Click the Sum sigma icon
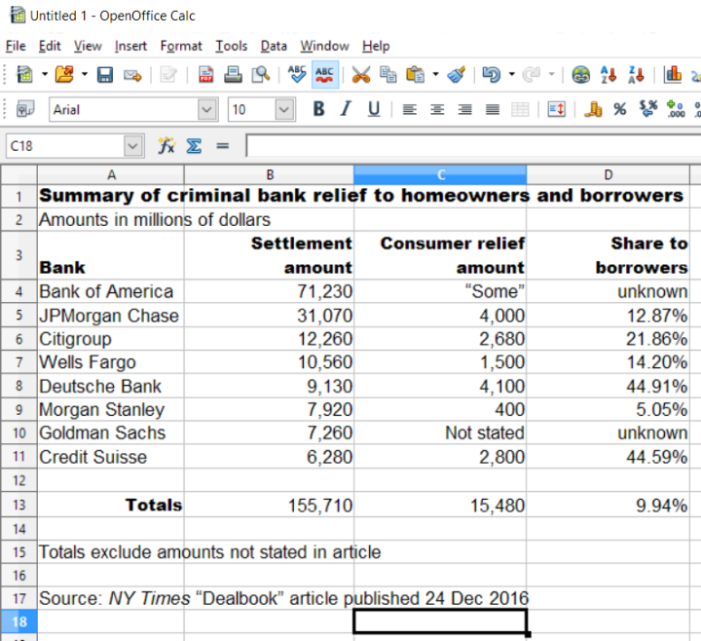This screenshot has height=641, width=701. pos(194,146)
